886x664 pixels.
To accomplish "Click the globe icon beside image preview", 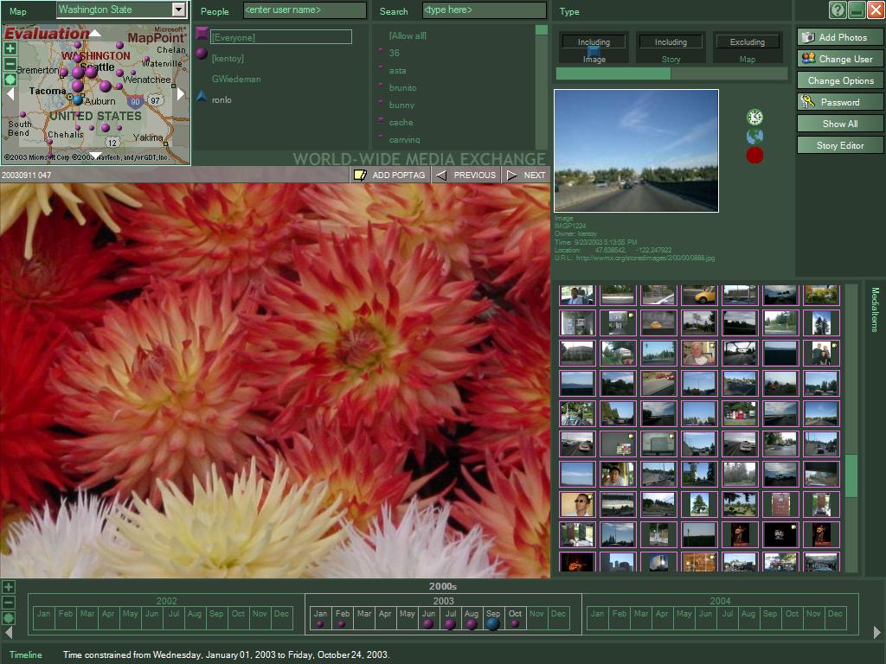I will pos(754,136).
